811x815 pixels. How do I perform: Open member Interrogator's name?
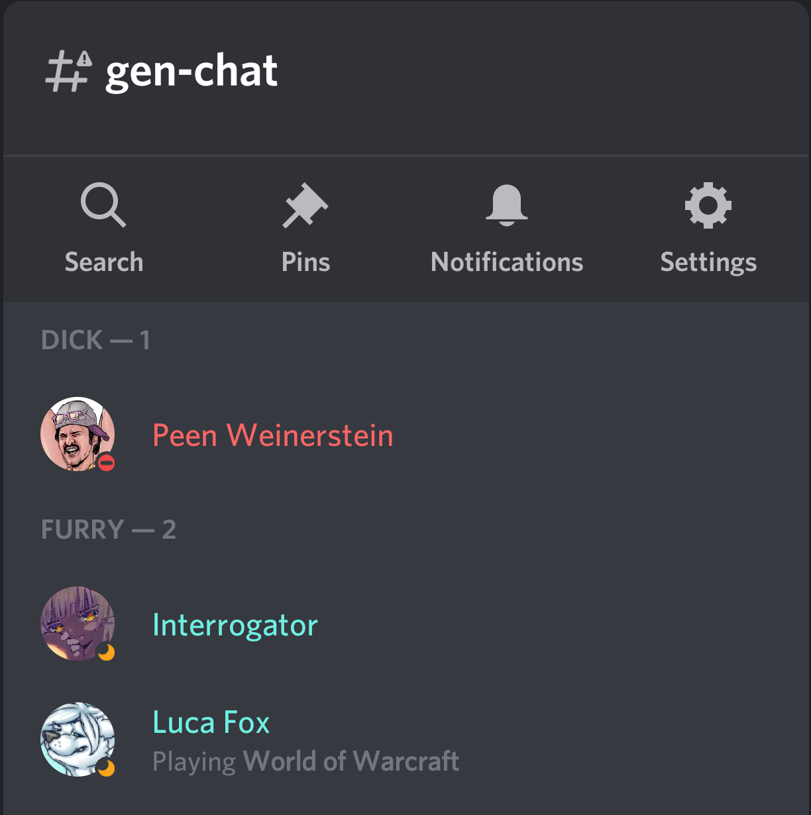pos(235,625)
